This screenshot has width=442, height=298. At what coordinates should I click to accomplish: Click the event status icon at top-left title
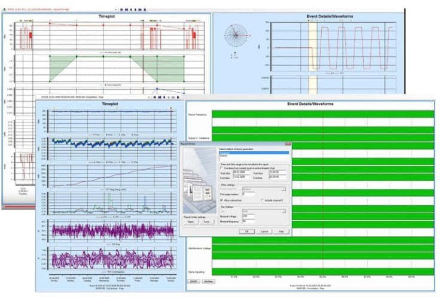coord(6,10)
